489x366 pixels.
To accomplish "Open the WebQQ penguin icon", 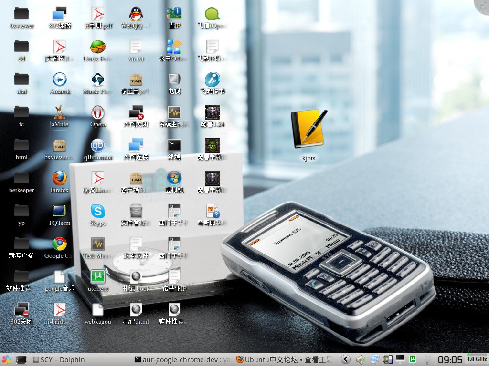I will (x=136, y=14).
